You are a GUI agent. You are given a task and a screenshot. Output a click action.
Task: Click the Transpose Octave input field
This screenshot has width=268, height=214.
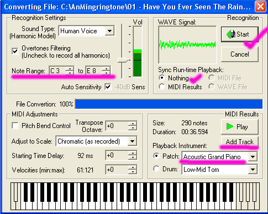click(117, 126)
